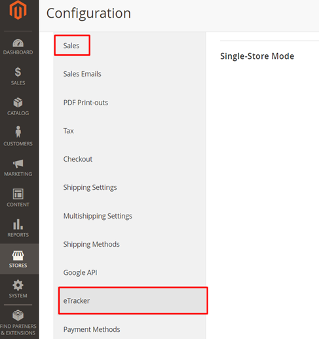Viewport: 319px width, 339px height.
Task: Open the Checkout settings
Action: (78, 159)
